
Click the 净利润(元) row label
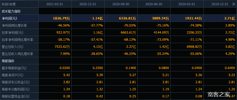coord(9,18)
